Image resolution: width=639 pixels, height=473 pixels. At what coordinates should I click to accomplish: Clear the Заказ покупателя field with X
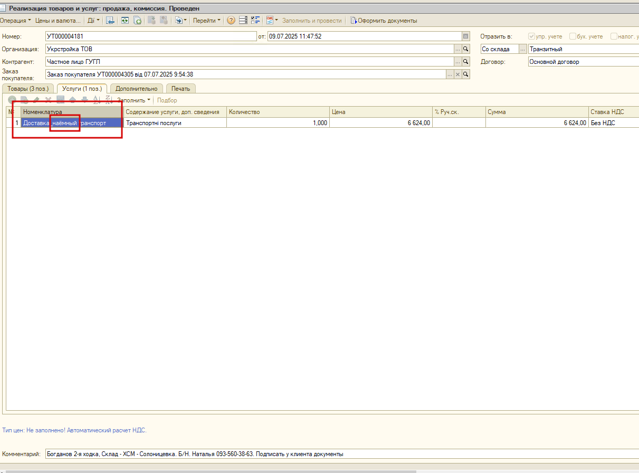coord(458,74)
